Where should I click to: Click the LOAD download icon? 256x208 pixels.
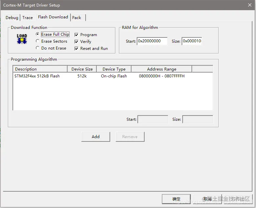tap(22, 39)
